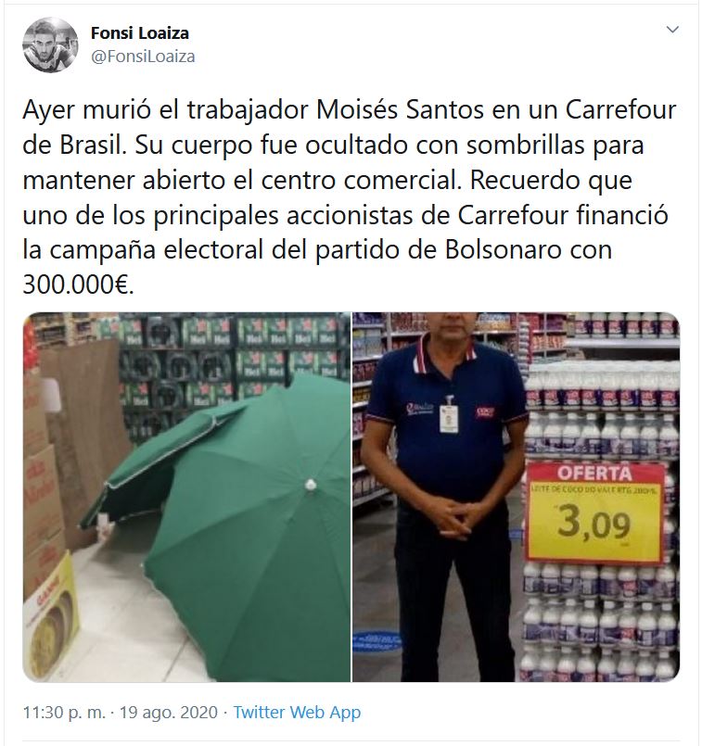Viewport: 702px width, 746px height.
Task: Open Fonsi Loaiza's profile avatar
Action: 50,44
